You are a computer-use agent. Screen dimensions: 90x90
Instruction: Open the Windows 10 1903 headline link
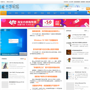tap(46, 40)
